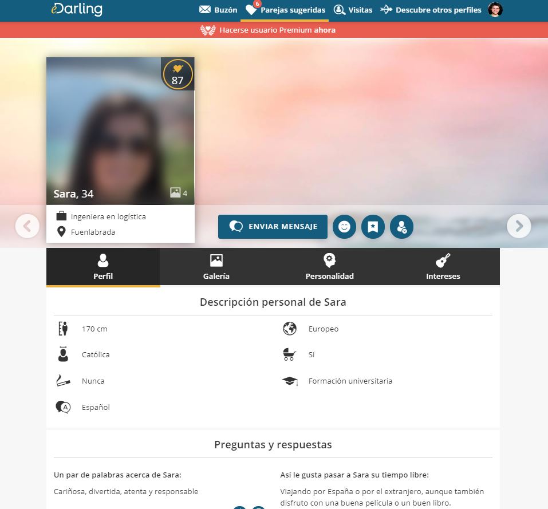Click the text 'Español'

pos(96,407)
